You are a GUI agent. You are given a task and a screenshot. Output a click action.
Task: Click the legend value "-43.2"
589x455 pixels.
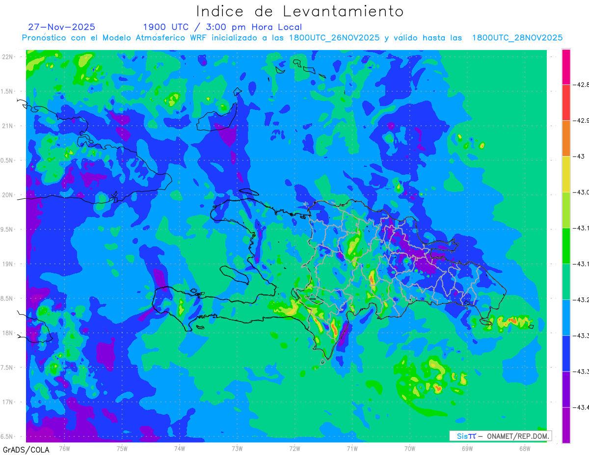click(582, 299)
